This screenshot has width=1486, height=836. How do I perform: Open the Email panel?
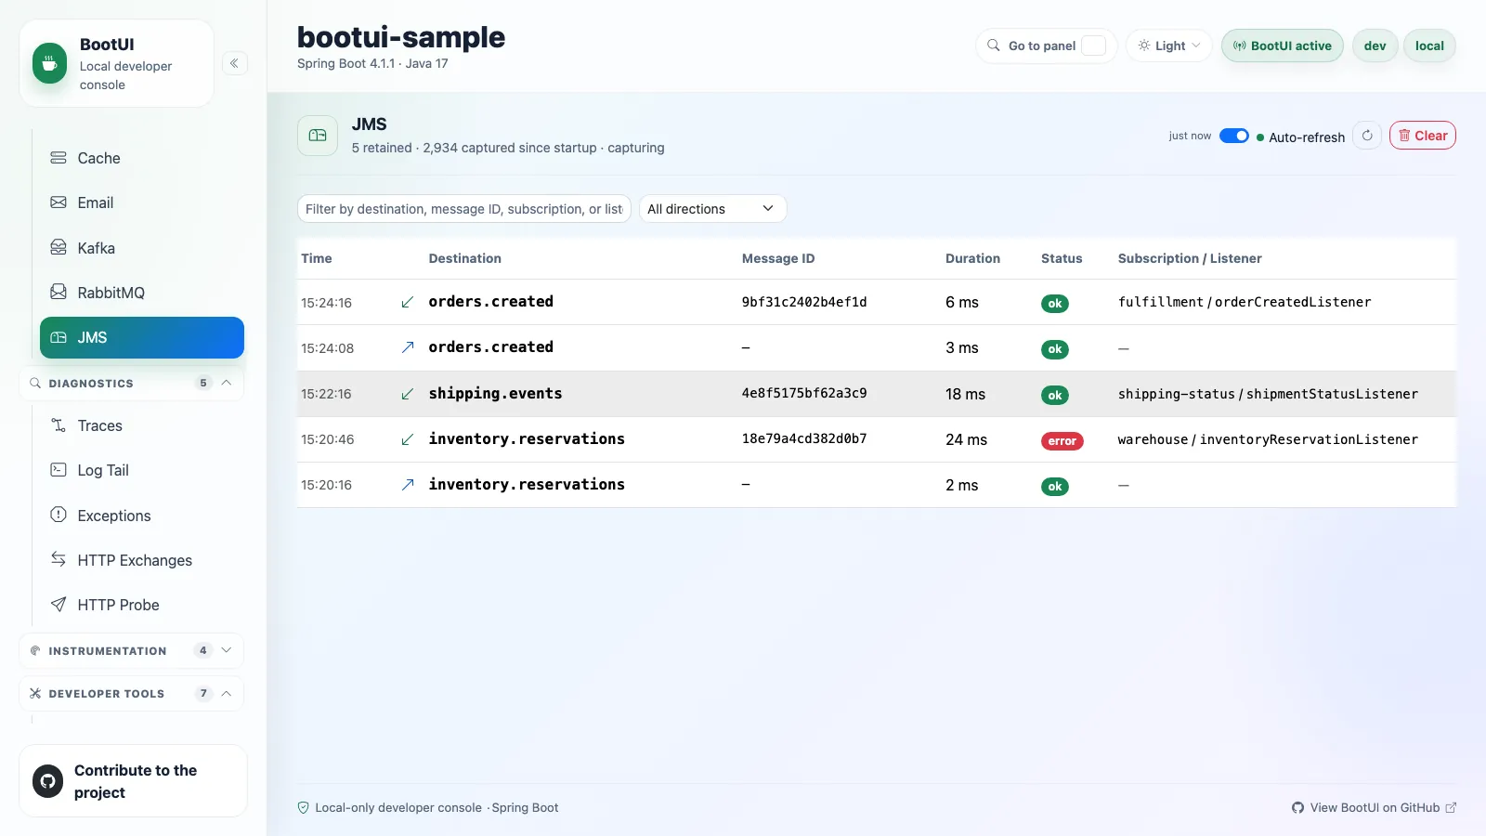(142, 202)
